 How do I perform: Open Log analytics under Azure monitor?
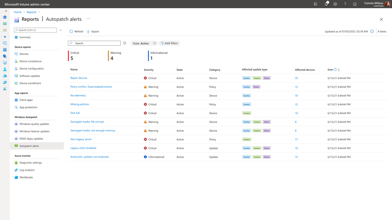click(27, 170)
